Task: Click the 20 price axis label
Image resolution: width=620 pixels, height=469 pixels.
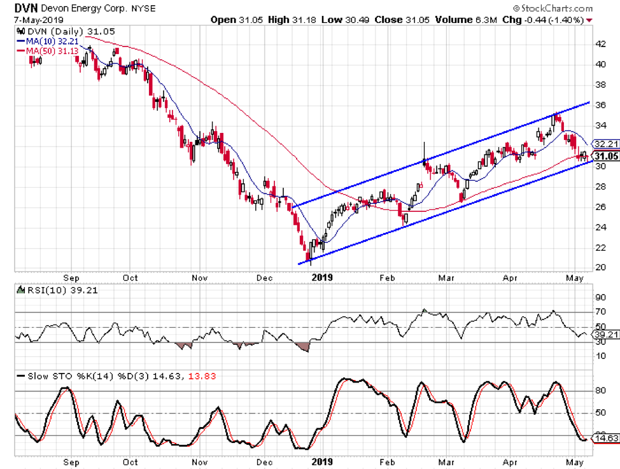Action: pos(601,267)
